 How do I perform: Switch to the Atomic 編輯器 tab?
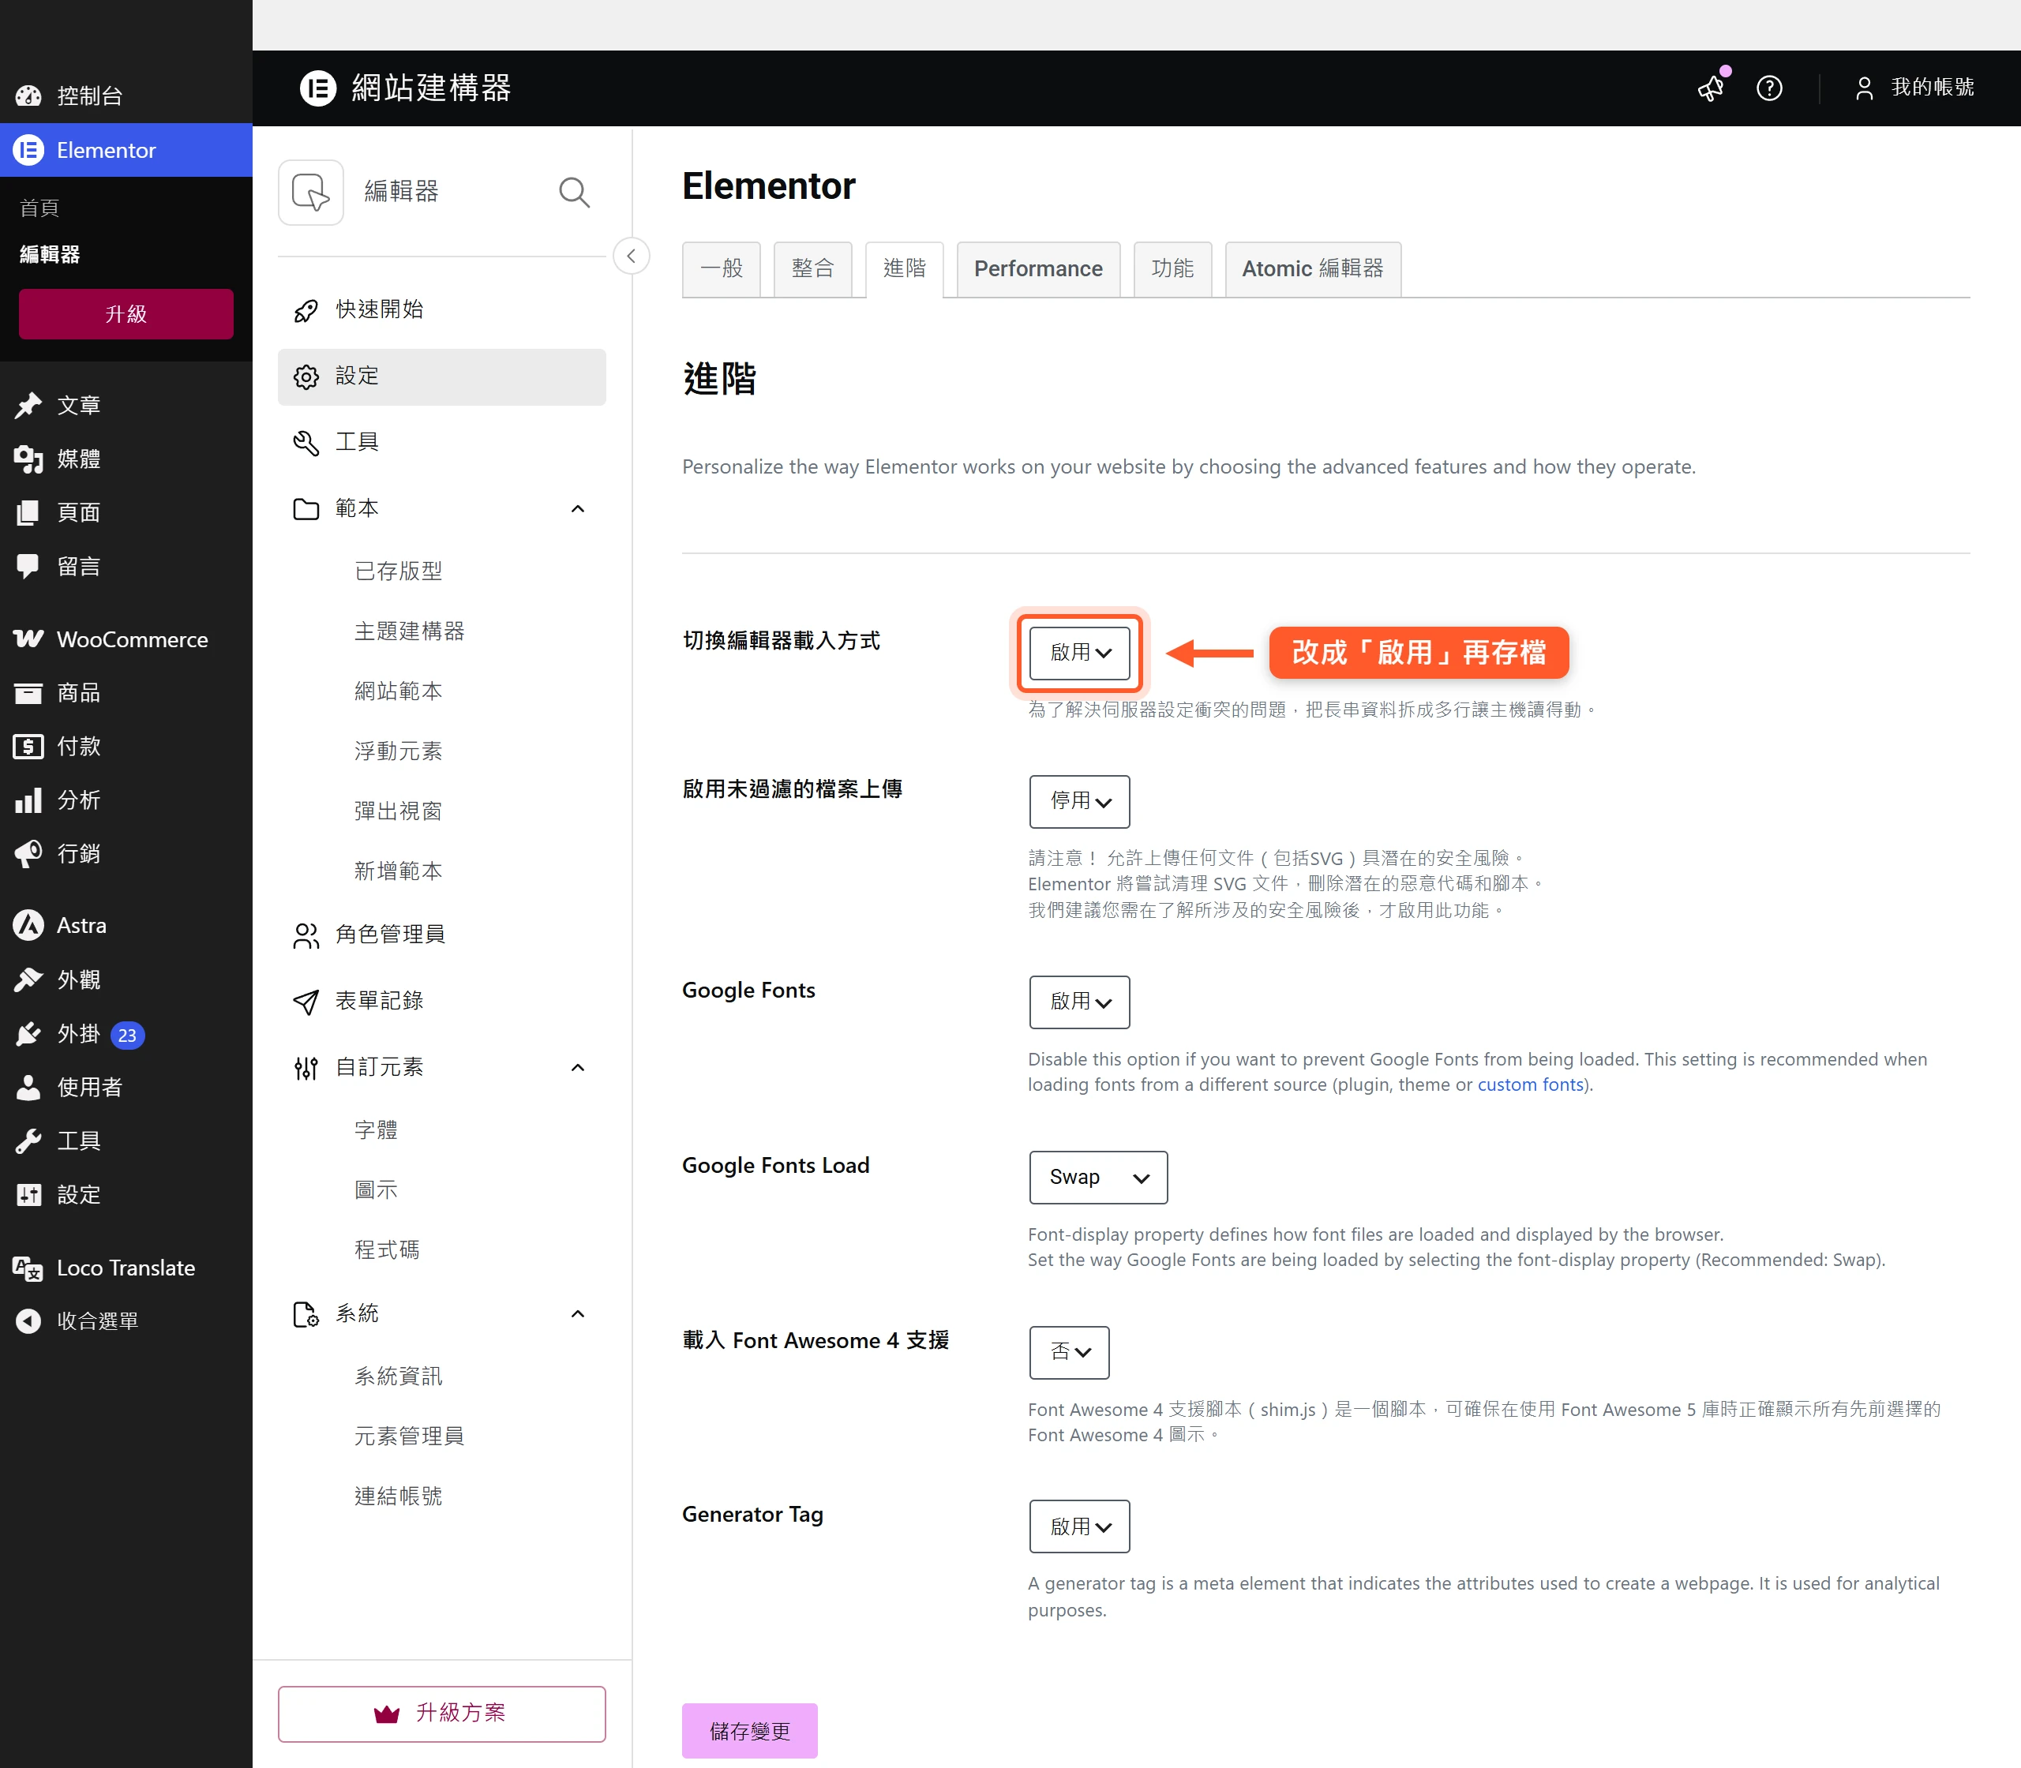click(1312, 268)
